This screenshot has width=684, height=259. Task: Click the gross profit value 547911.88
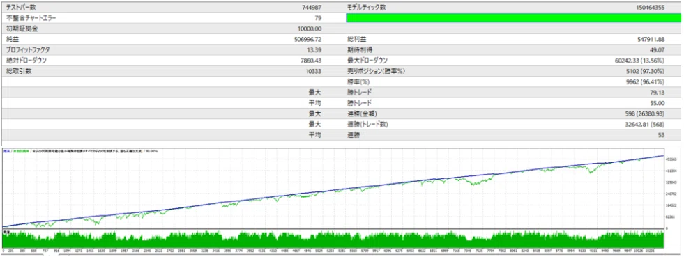[651, 39]
